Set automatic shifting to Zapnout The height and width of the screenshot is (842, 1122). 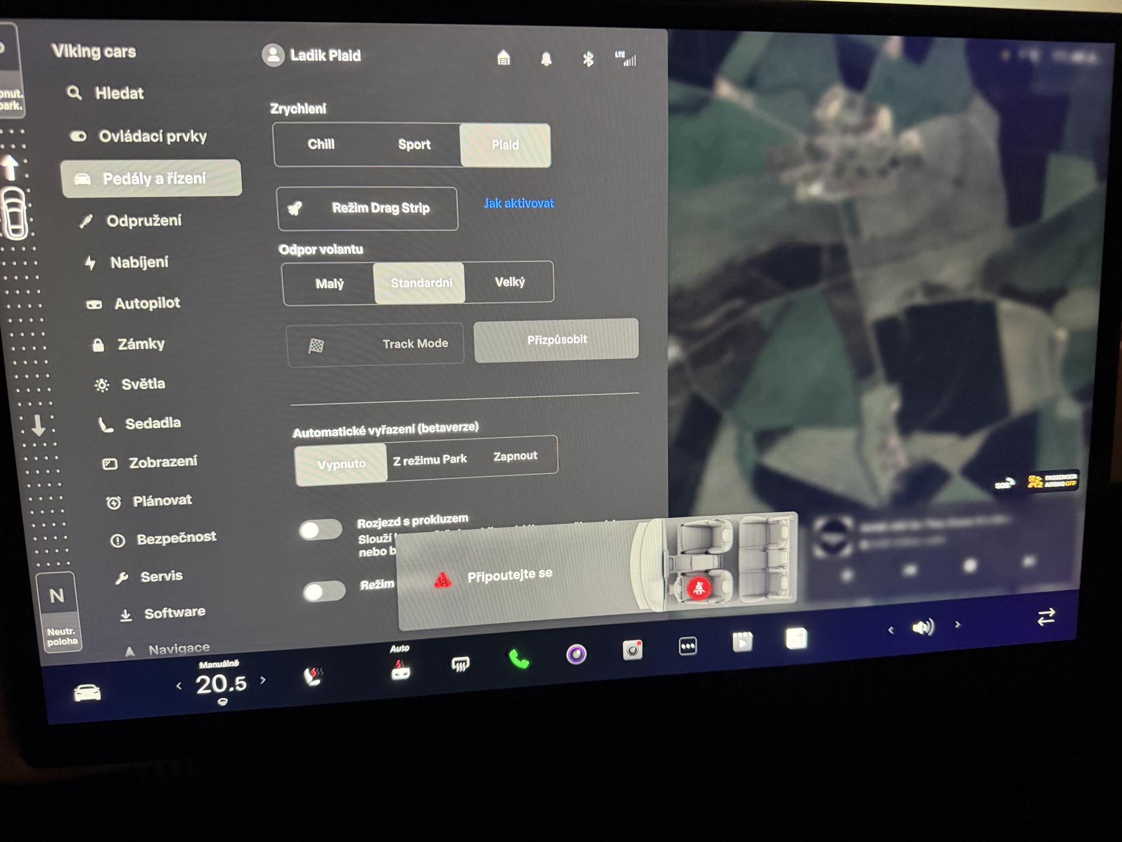tap(515, 456)
